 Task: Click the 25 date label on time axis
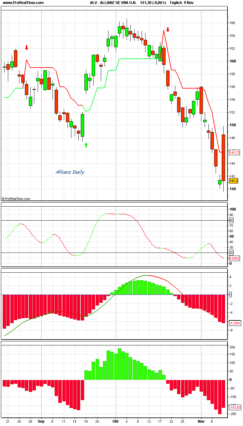coord(183,421)
